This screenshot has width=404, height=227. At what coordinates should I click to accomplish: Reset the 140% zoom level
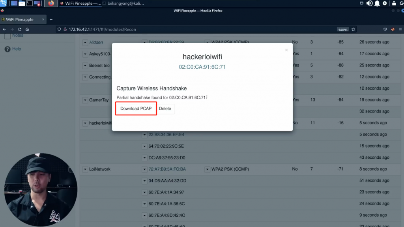coord(343,30)
